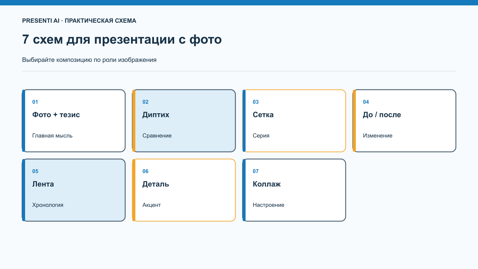Click the 'PRESENTI AI · ПРАКТИЧЕСКАЯ СХЕМА' header

(x=79, y=21)
